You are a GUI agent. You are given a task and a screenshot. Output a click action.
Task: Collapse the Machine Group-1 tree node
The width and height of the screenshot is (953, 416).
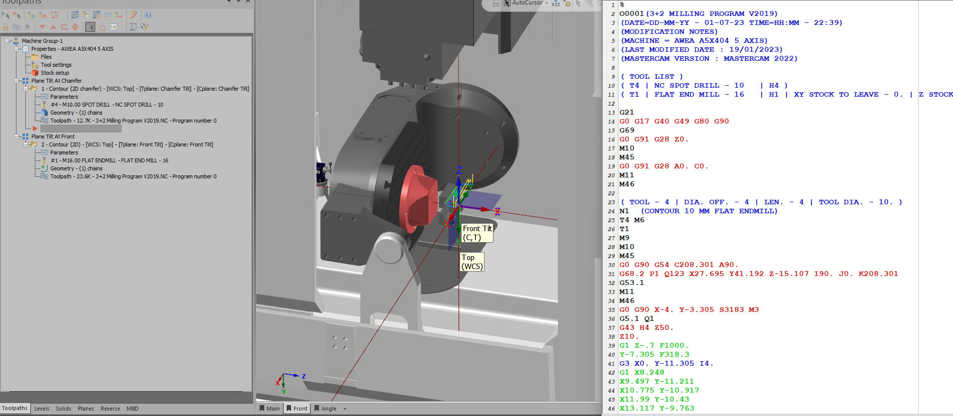[x=7, y=41]
